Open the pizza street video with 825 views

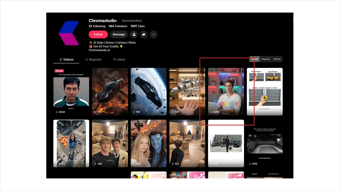tap(71, 143)
